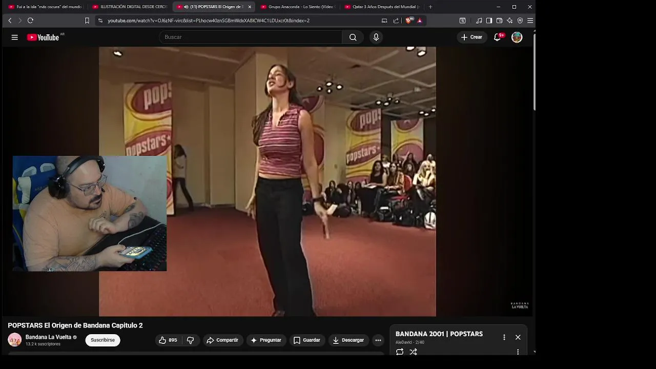Image resolution: width=656 pixels, height=369 pixels.
Task: Click the video title 'POPSTARS El Origen de Bandana Capitulo 2'
Action: 75,325
